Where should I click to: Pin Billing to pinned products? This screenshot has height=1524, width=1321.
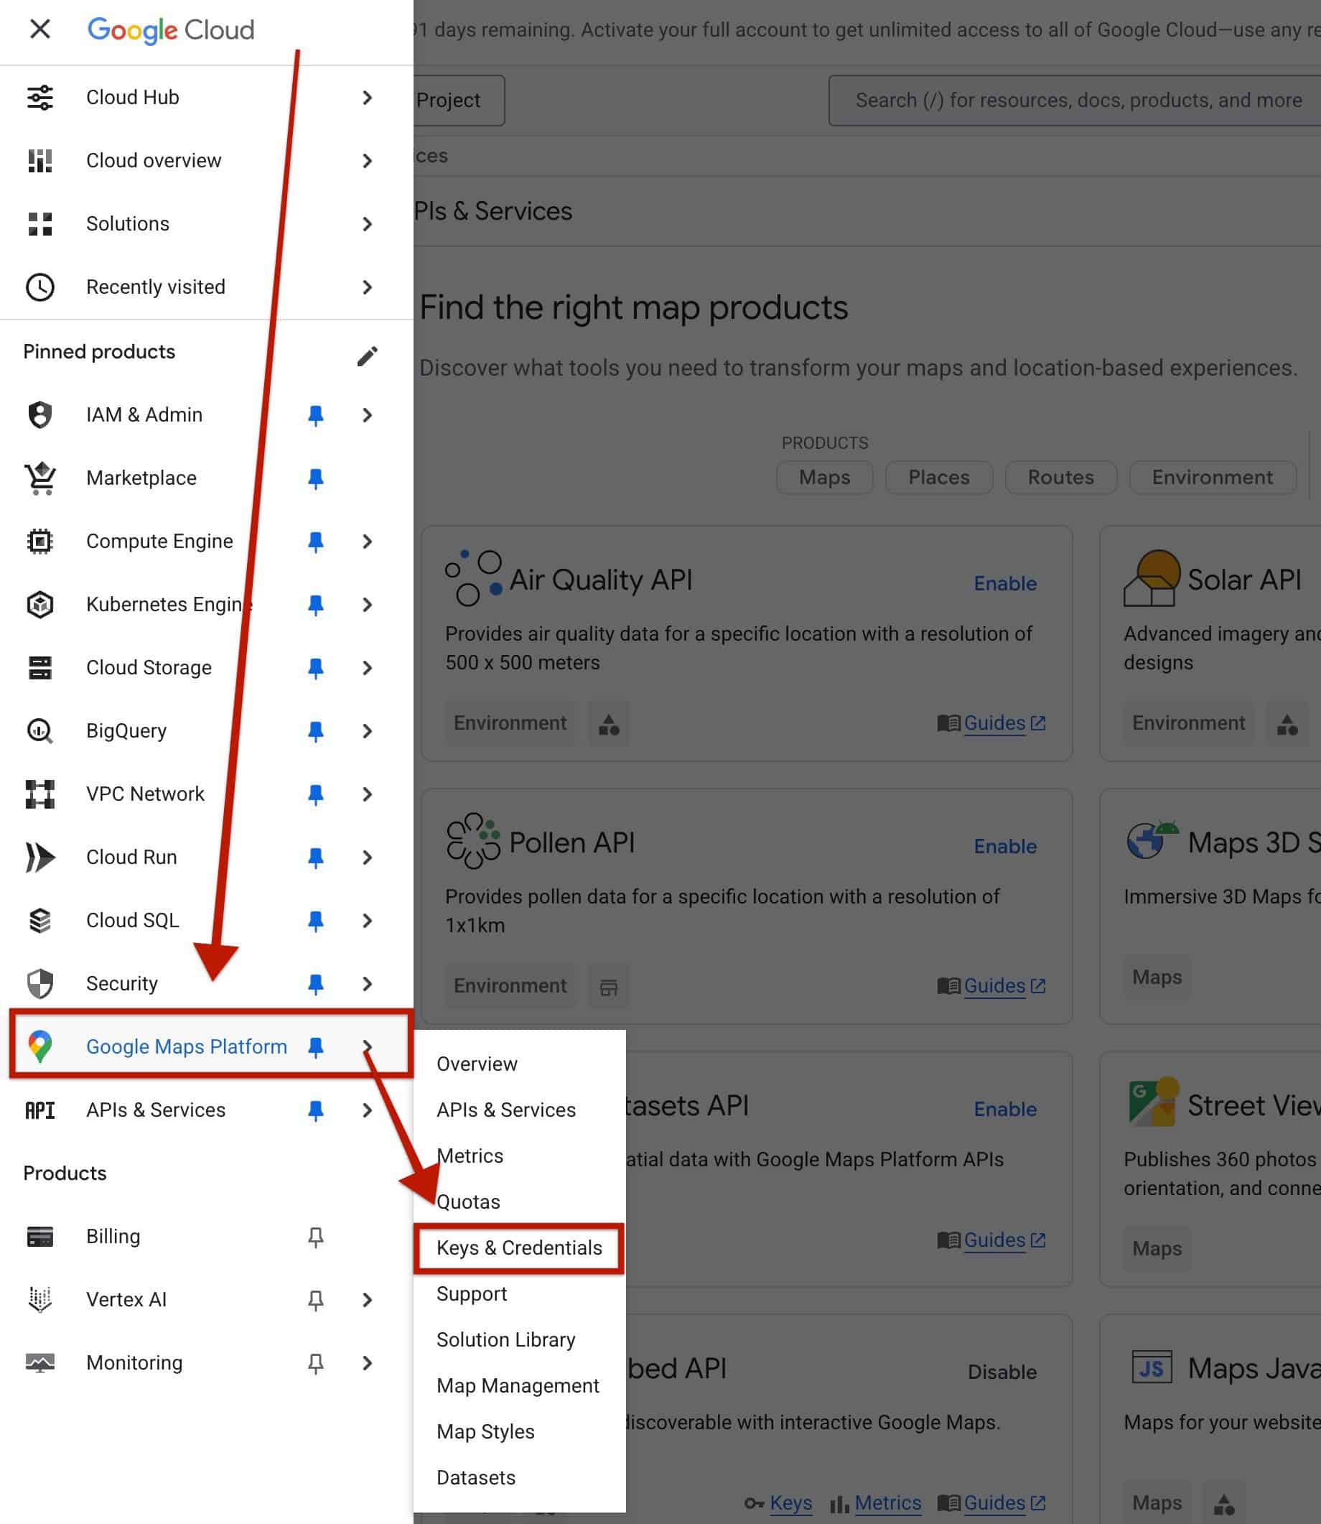(315, 1237)
